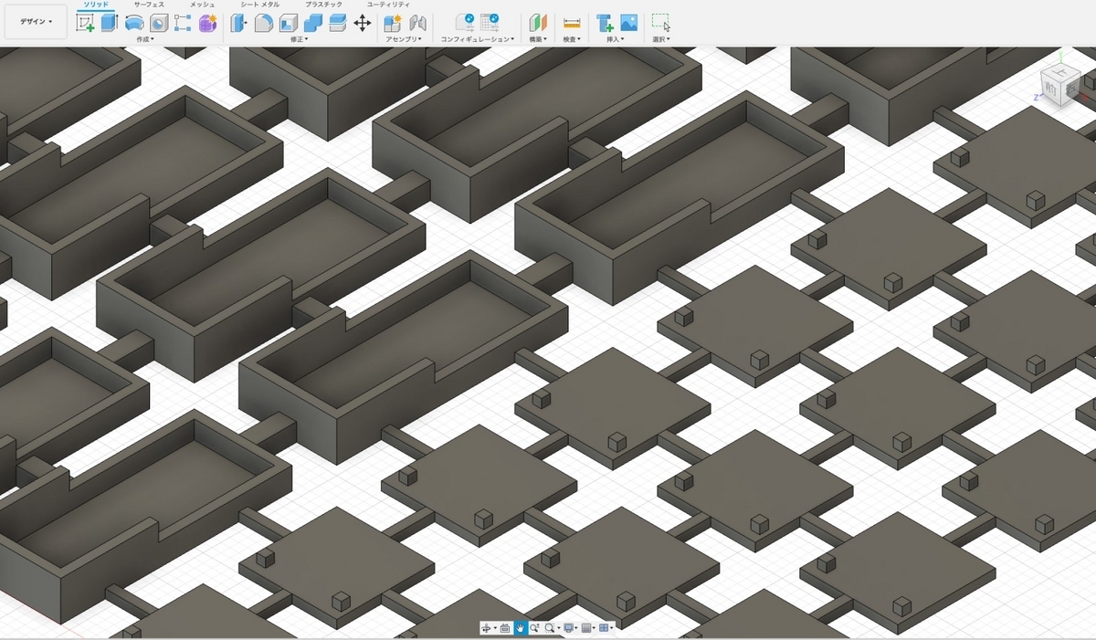This screenshot has height=640, width=1096.
Task: Switch to the シート メタル tab
Action: click(260, 5)
